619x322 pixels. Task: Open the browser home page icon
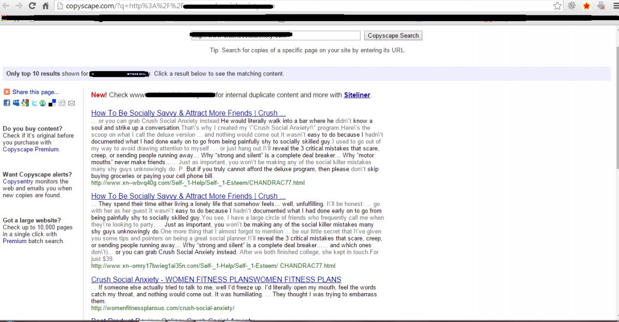coord(45,6)
